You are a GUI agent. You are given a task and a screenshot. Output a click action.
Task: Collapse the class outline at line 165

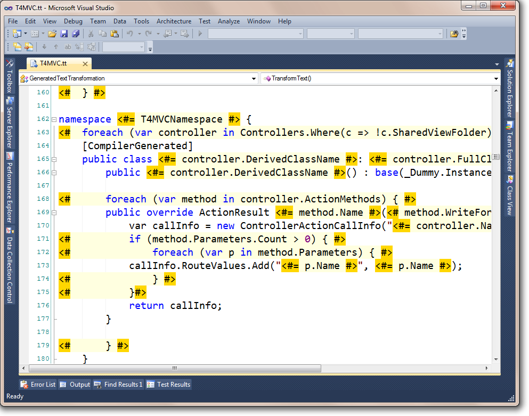54,159
